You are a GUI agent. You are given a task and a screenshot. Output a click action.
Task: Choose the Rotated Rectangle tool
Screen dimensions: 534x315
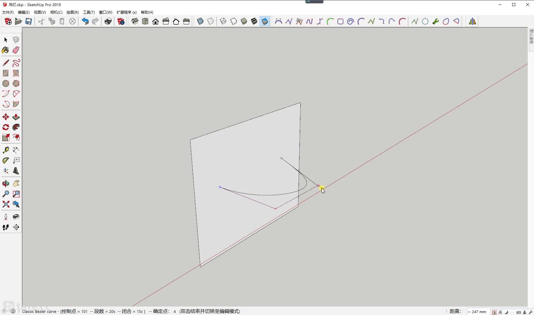click(16, 73)
